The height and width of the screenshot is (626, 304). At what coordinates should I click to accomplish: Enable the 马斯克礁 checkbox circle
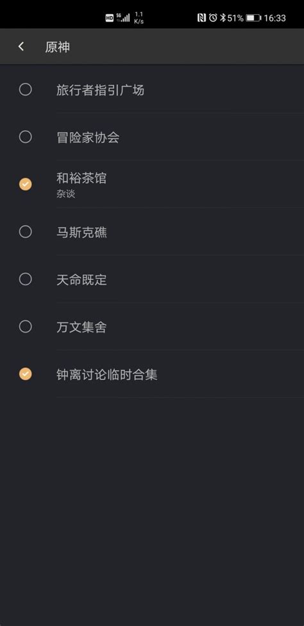click(x=26, y=231)
